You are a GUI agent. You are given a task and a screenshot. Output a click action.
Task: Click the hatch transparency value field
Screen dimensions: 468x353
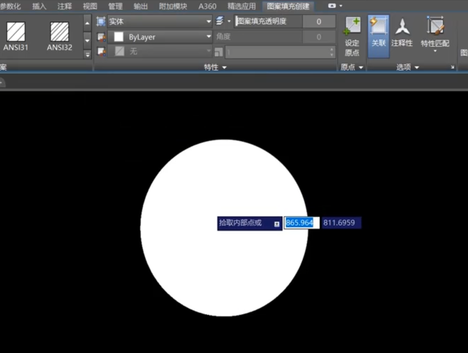pos(319,22)
